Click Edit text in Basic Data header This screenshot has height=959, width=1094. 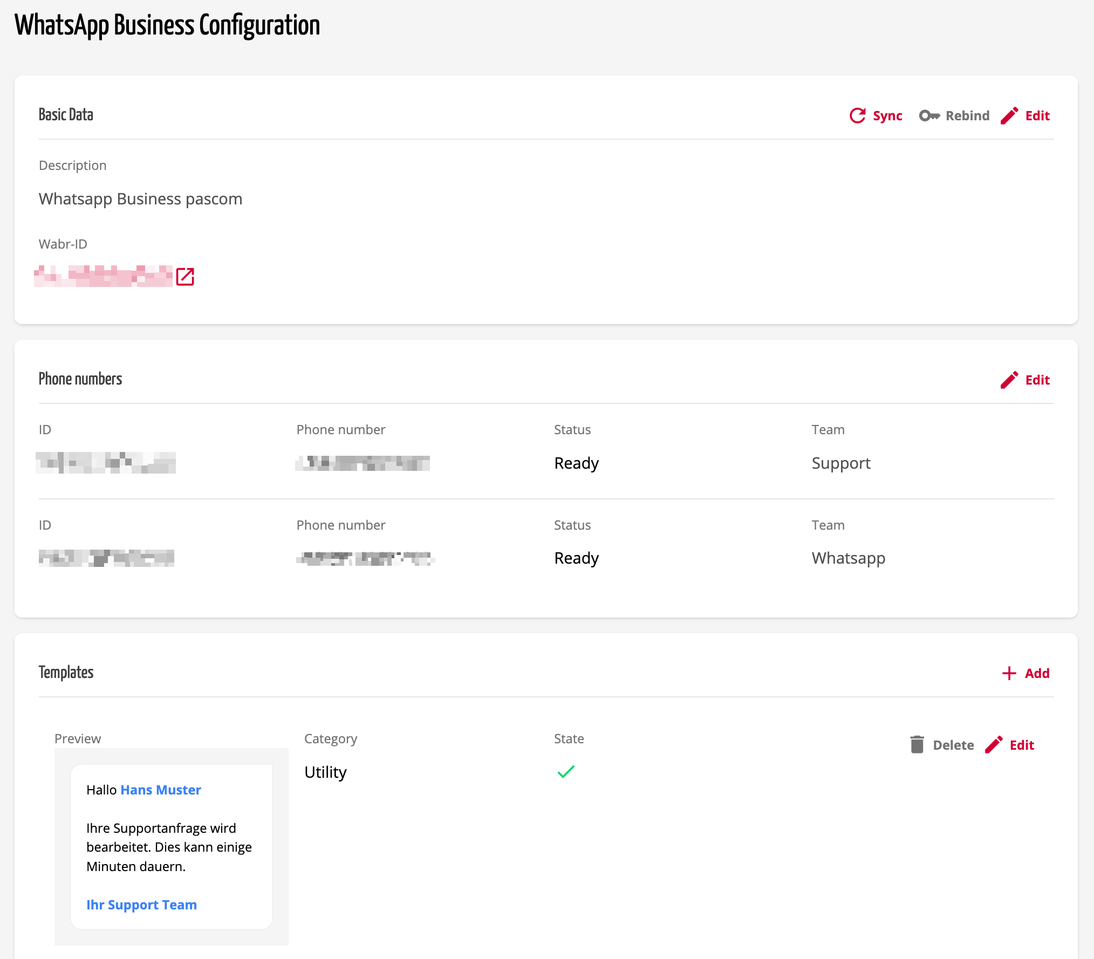(x=1037, y=115)
